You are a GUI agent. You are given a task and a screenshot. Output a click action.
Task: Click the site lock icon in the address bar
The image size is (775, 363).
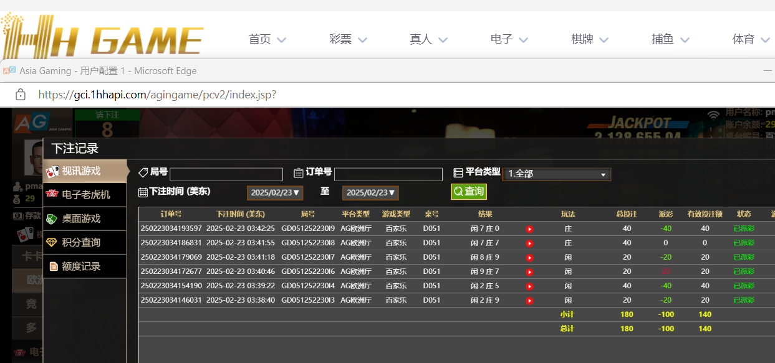[21, 95]
